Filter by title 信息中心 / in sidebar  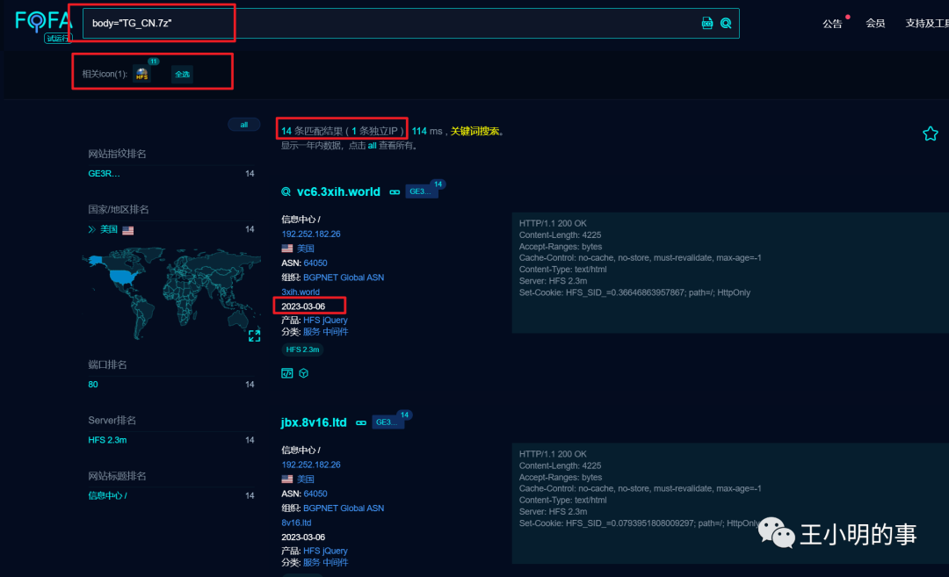(x=107, y=495)
